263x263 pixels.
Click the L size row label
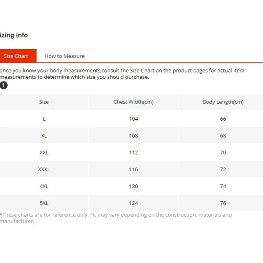pyautogui.click(x=44, y=119)
